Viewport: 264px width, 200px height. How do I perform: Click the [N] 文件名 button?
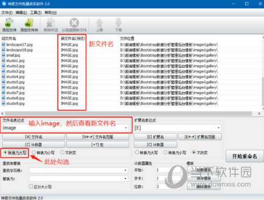click(x=33, y=137)
